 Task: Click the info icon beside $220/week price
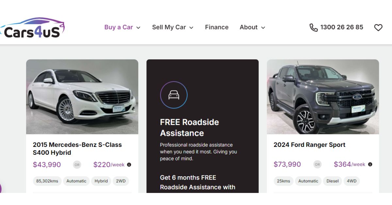coord(129,165)
